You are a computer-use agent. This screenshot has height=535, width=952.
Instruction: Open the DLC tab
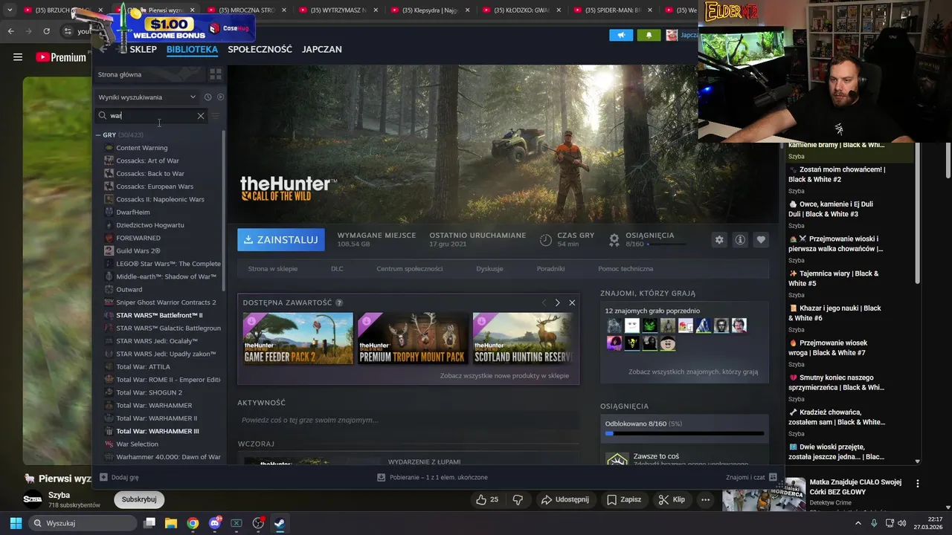pos(337,269)
